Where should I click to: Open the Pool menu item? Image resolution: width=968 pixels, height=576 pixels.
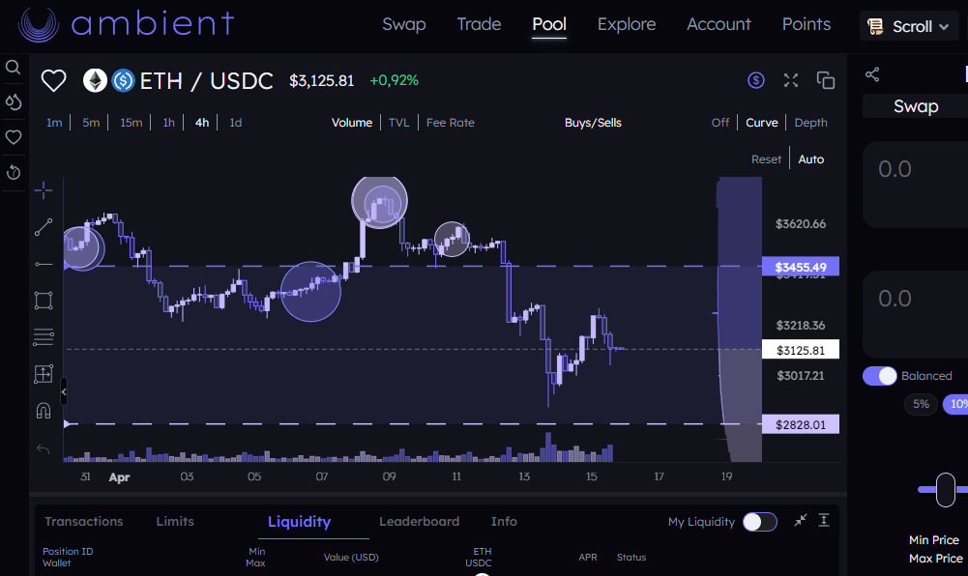[x=548, y=24]
